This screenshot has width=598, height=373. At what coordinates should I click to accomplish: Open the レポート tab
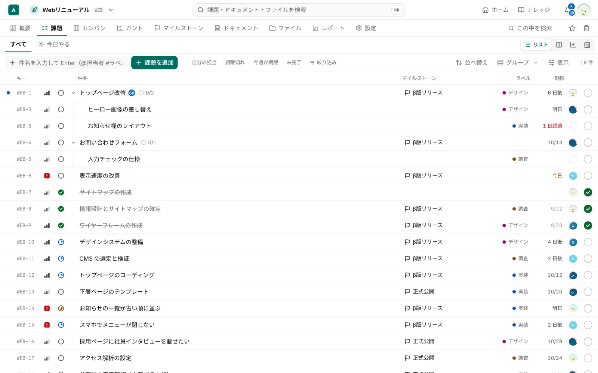[x=328, y=28]
